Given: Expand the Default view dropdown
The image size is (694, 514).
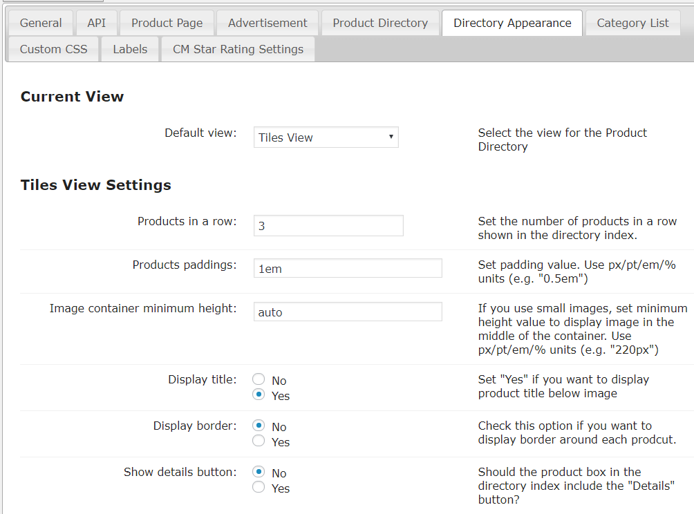Looking at the screenshot, I should pos(326,137).
